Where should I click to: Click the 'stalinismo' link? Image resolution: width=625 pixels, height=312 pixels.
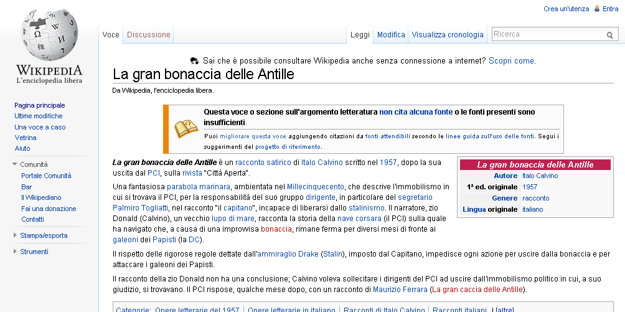click(367, 208)
